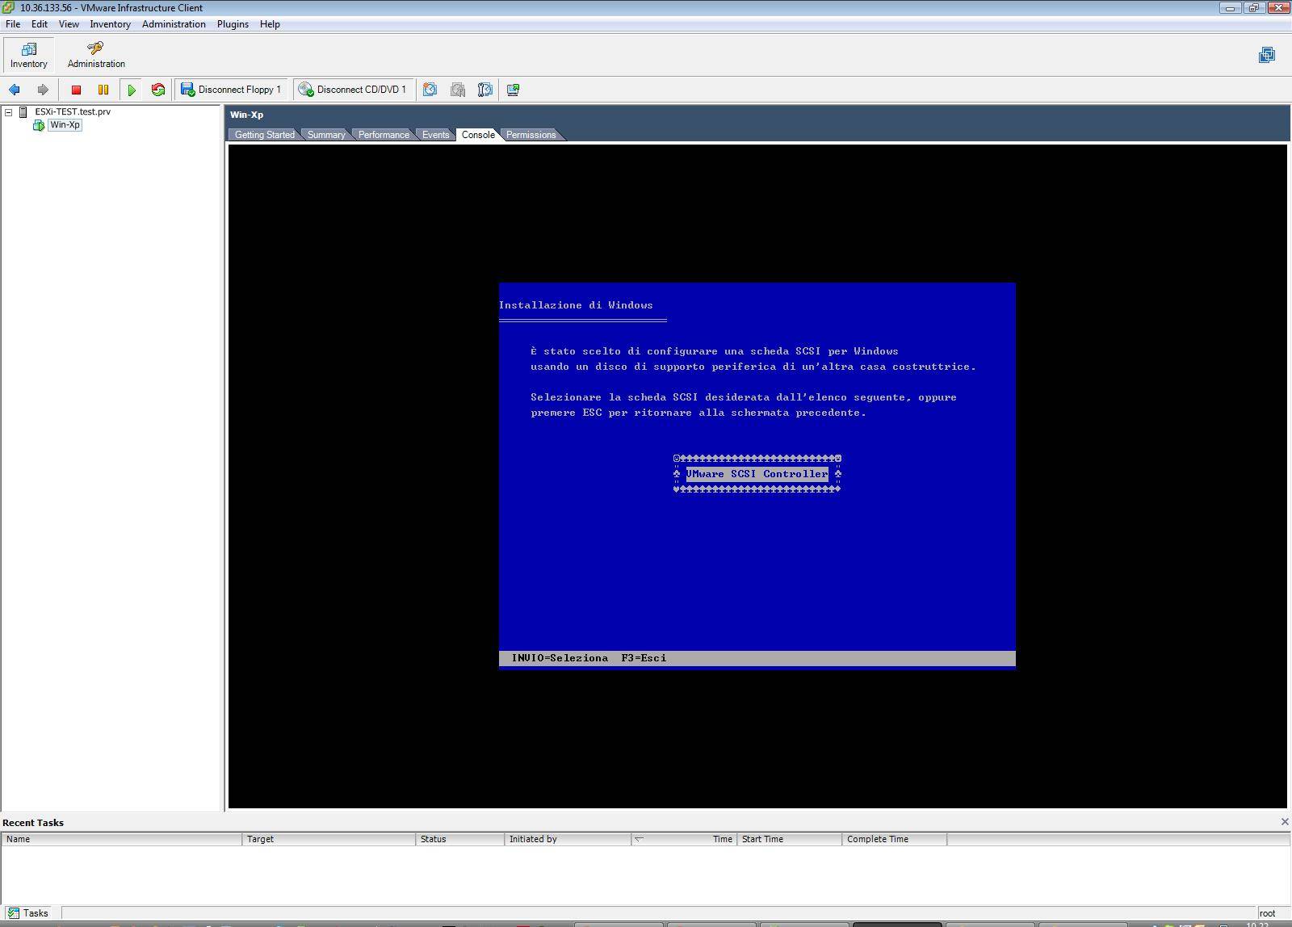
Task: Power on VM with green play icon
Action: 132,90
